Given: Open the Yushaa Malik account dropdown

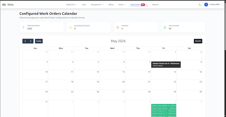Looking at the screenshot, I should [216, 5].
